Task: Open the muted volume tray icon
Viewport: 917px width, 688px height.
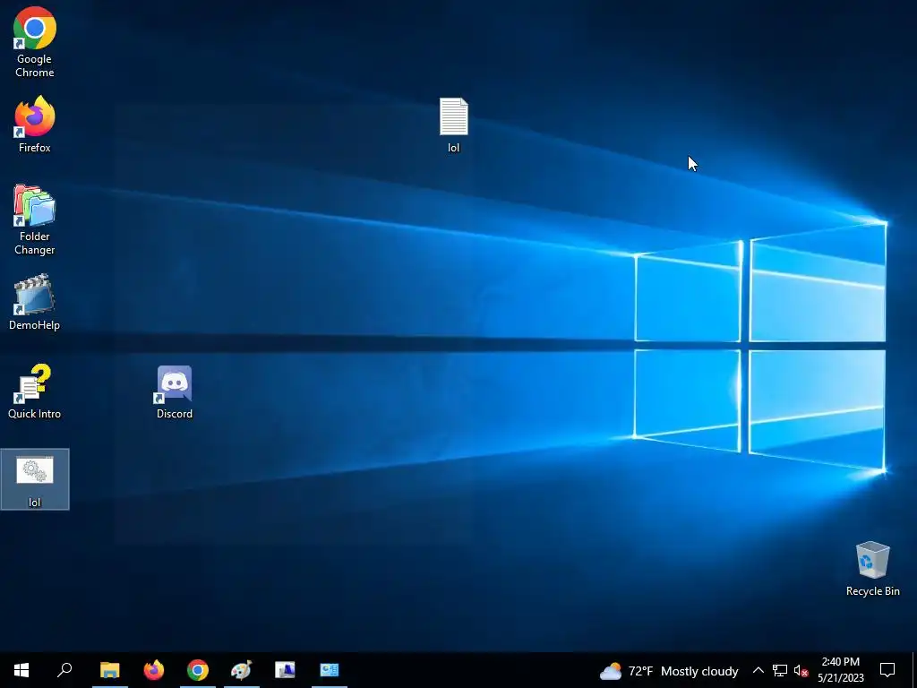Action: (x=801, y=670)
